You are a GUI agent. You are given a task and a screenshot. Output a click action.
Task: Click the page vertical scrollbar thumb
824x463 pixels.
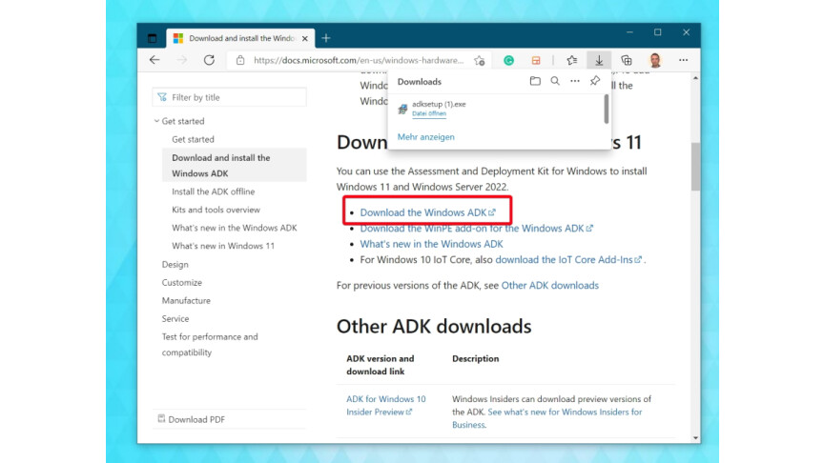pos(695,167)
